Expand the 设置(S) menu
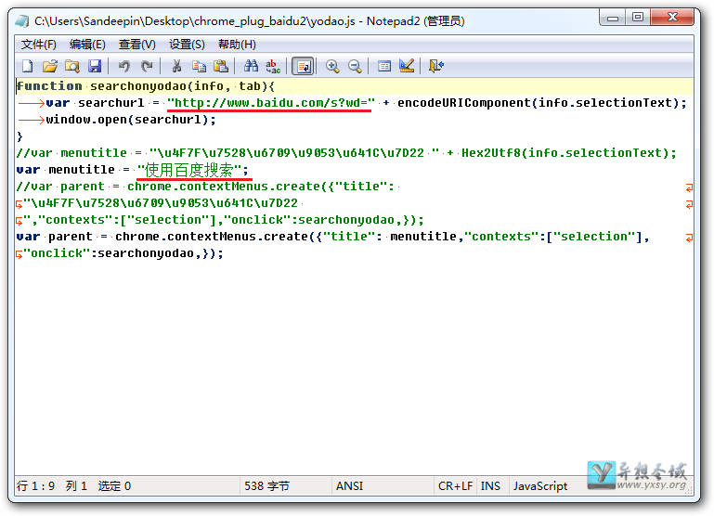Image resolution: width=714 pixels, height=516 pixels. pyautogui.click(x=187, y=45)
